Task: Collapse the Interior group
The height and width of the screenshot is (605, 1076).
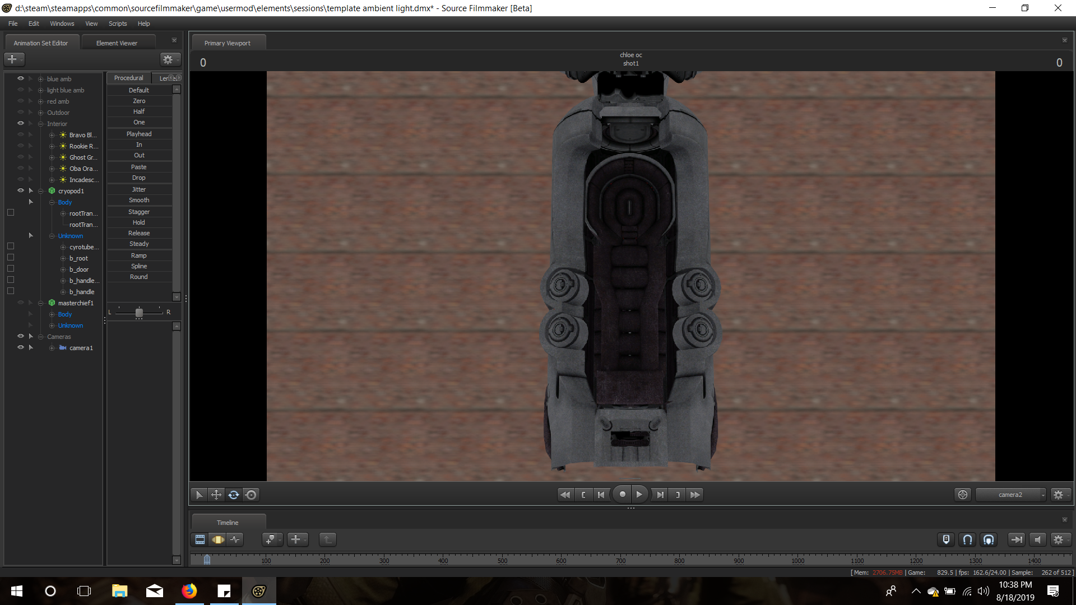Action: click(x=41, y=124)
